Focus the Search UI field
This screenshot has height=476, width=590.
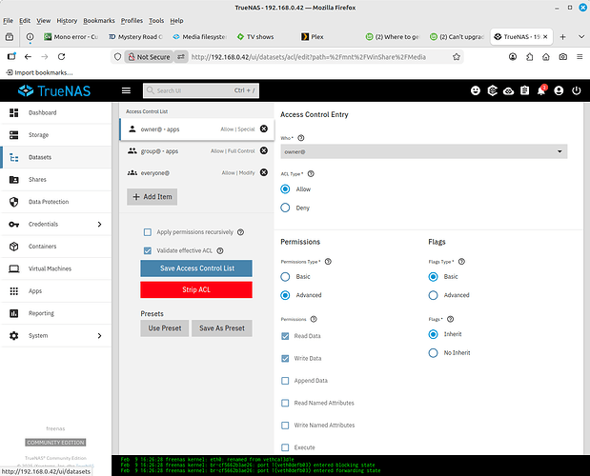tap(201, 90)
